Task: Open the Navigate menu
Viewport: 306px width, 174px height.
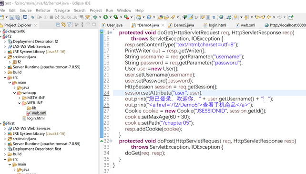Action: 62,11
